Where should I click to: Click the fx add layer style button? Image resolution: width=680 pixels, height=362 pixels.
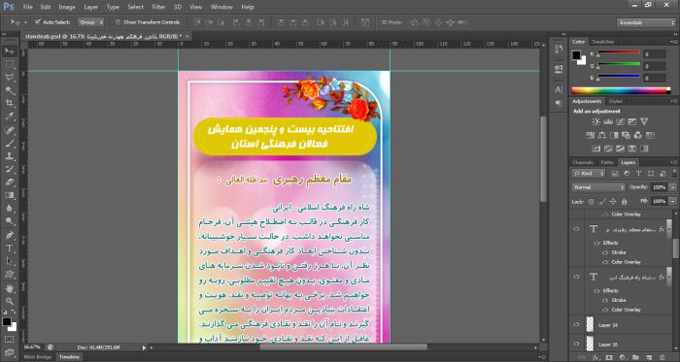595,357
